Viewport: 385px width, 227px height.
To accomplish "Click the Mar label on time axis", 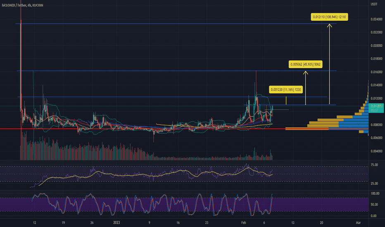I will pyautogui.click(x=358, y=222).
